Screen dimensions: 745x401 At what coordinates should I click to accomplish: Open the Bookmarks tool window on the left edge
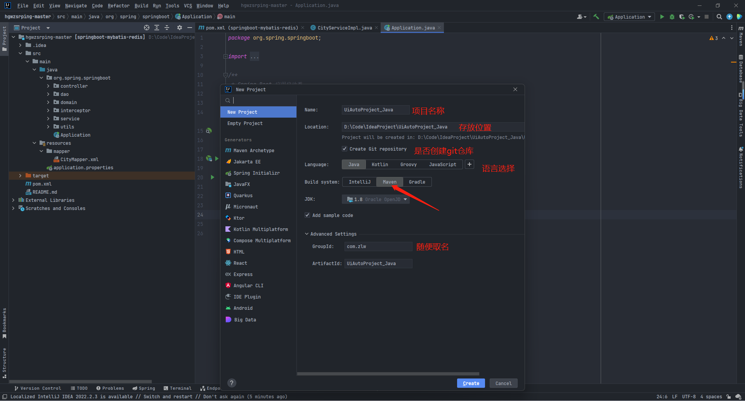[4, 323]
